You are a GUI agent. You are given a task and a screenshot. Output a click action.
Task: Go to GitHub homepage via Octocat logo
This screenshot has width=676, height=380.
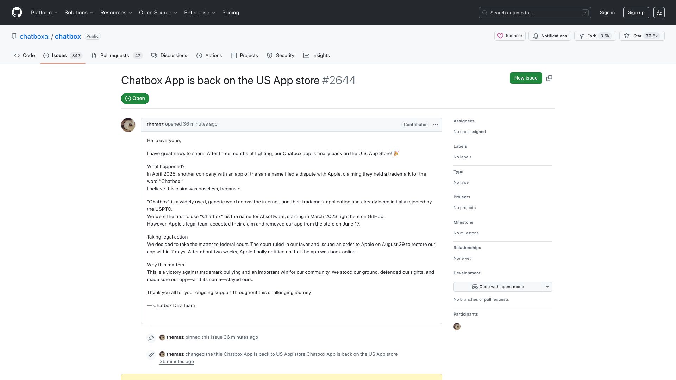(17, 13)
